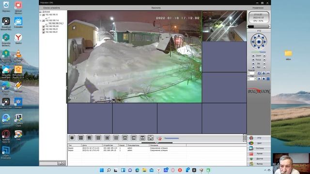Click the minus button right of Iris

point(264,64)
